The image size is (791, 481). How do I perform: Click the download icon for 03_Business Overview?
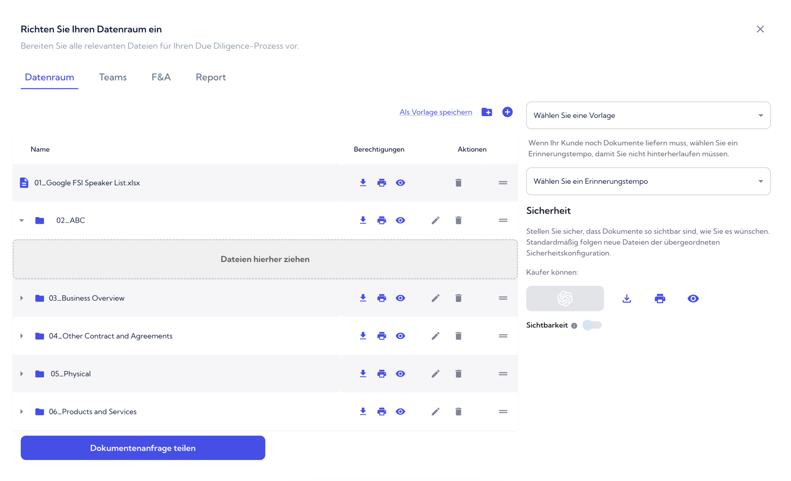click(363, 298)
